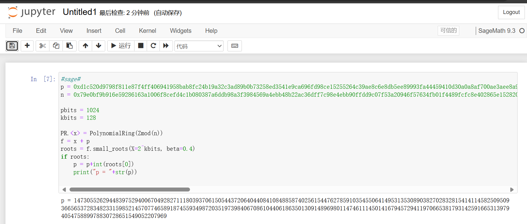Save and checkpoint the notebook
The height and width of the screenshot is (224, 527).
pos(12,46)
